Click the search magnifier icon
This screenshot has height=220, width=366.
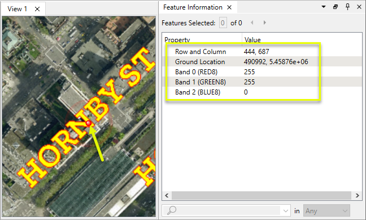pyautogui.click(x=172, y=210)
